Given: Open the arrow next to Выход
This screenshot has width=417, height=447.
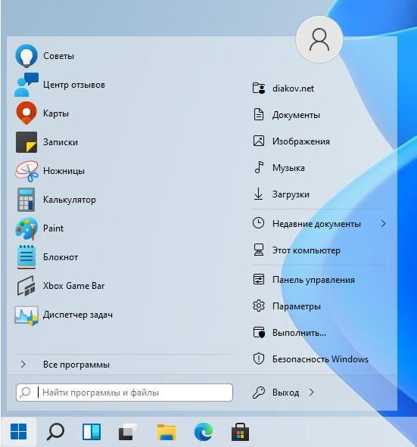Looking at the screenshot, I should tap(312, 393).
